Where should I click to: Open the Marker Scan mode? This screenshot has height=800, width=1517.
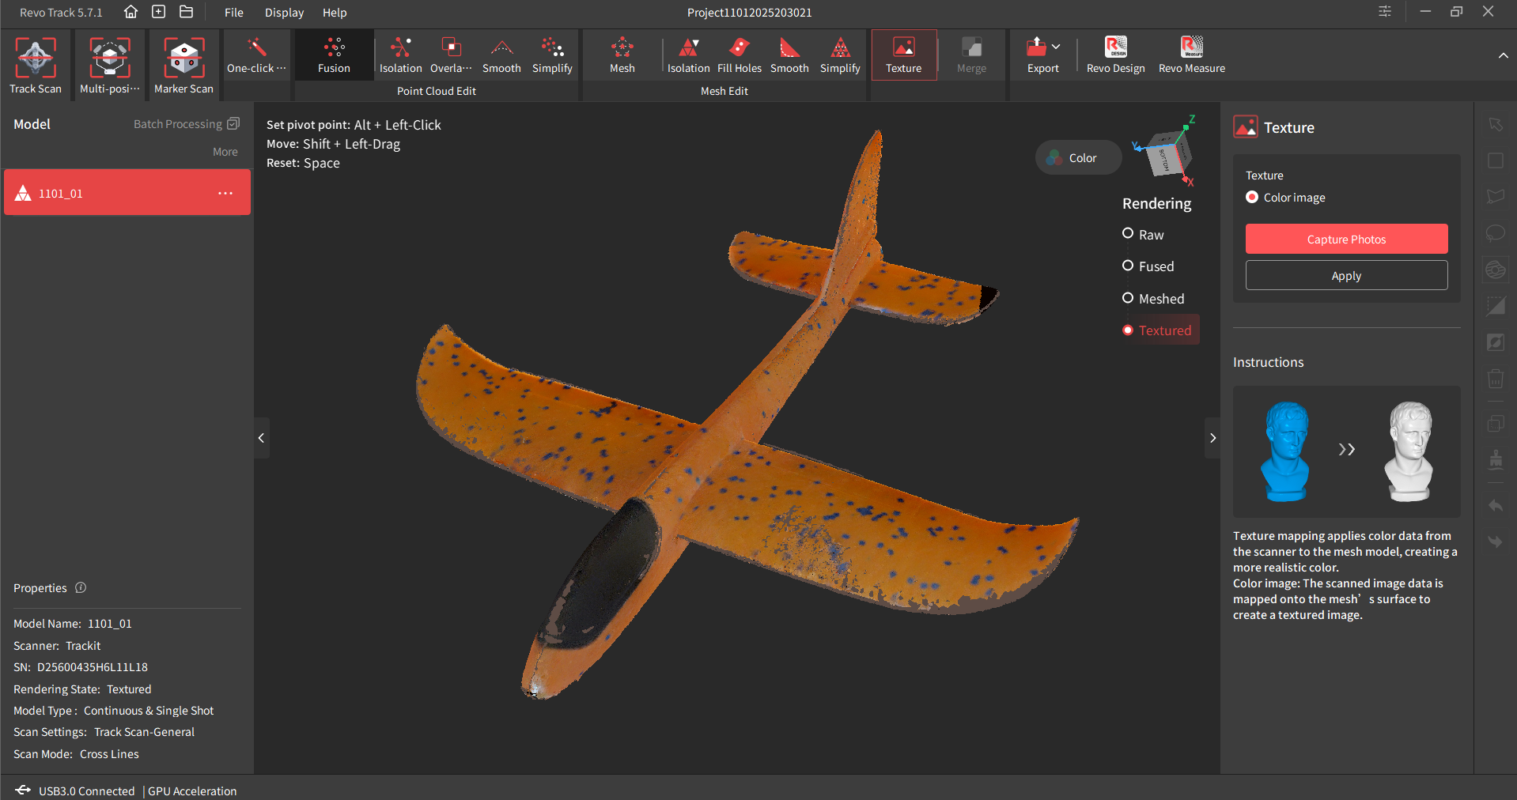[183, 58]
